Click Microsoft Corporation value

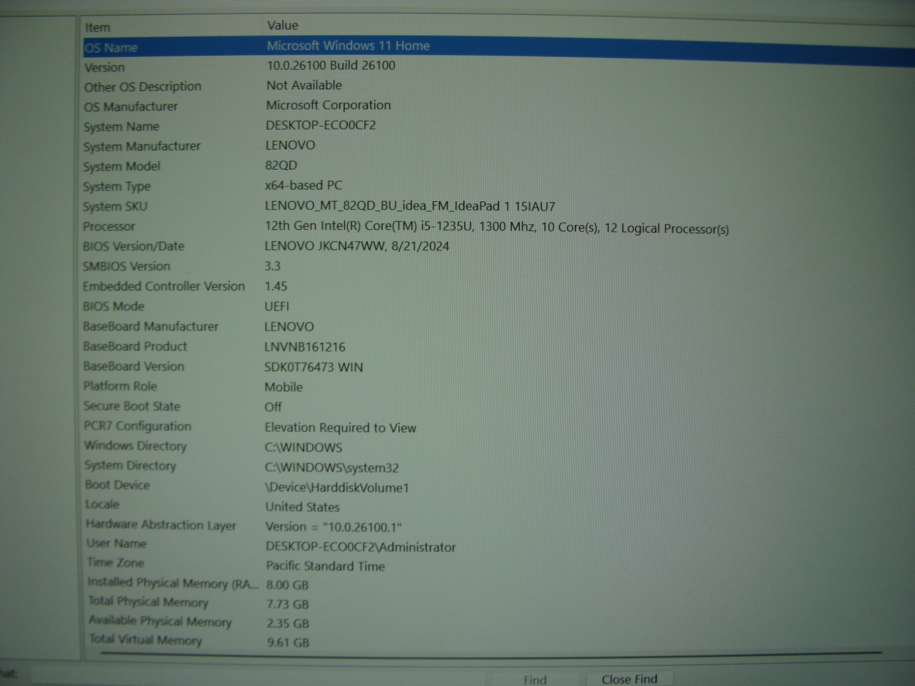[x=329, y=105]
